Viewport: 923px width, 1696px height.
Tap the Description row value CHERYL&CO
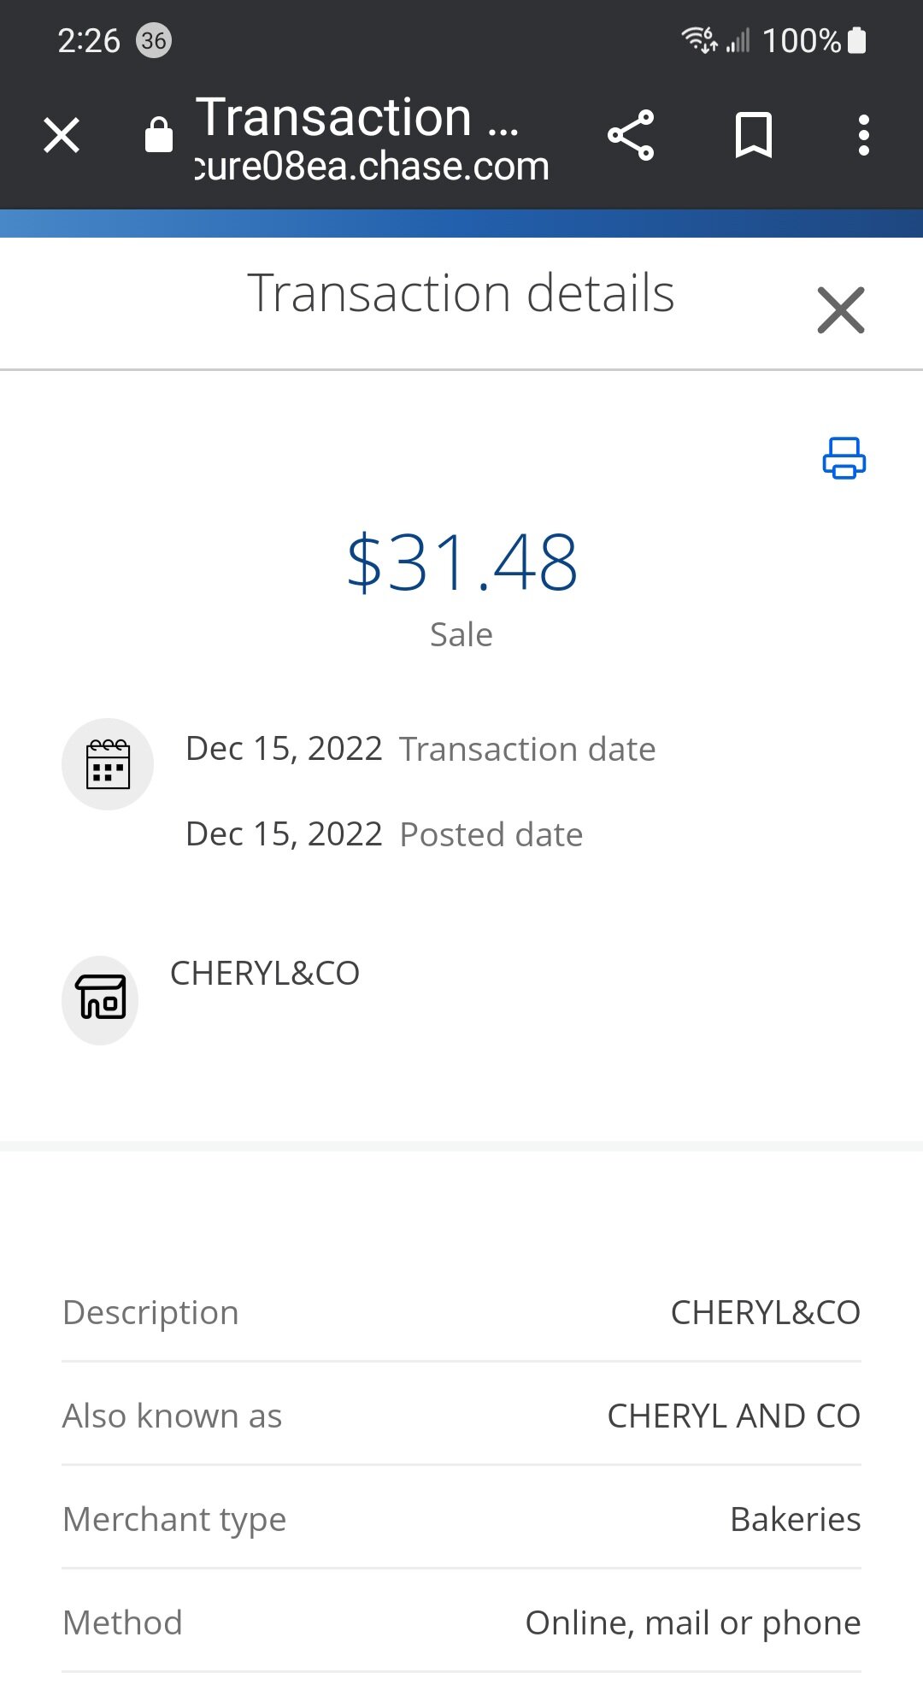[765, 1312]
